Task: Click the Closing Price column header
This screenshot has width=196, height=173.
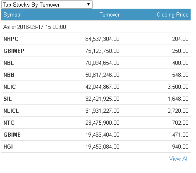Action: (x=172, y=14)
